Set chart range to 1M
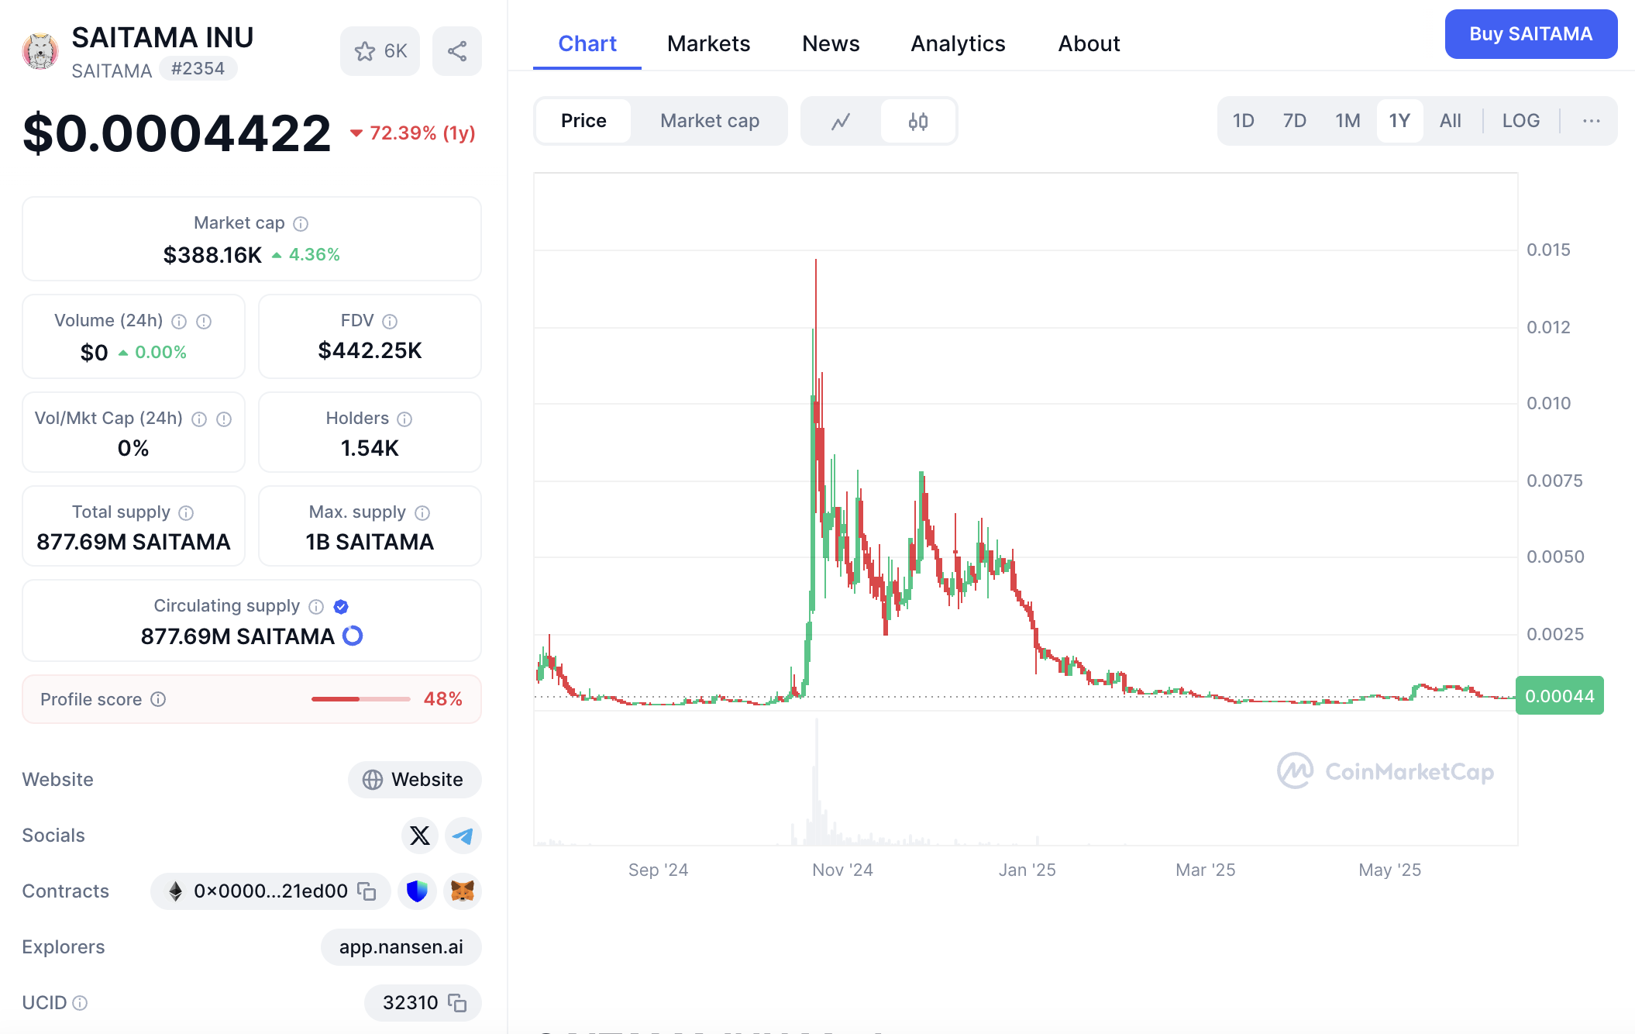The width and height of the screenshot is (1635, 1034). click(x=1348, y=121)
